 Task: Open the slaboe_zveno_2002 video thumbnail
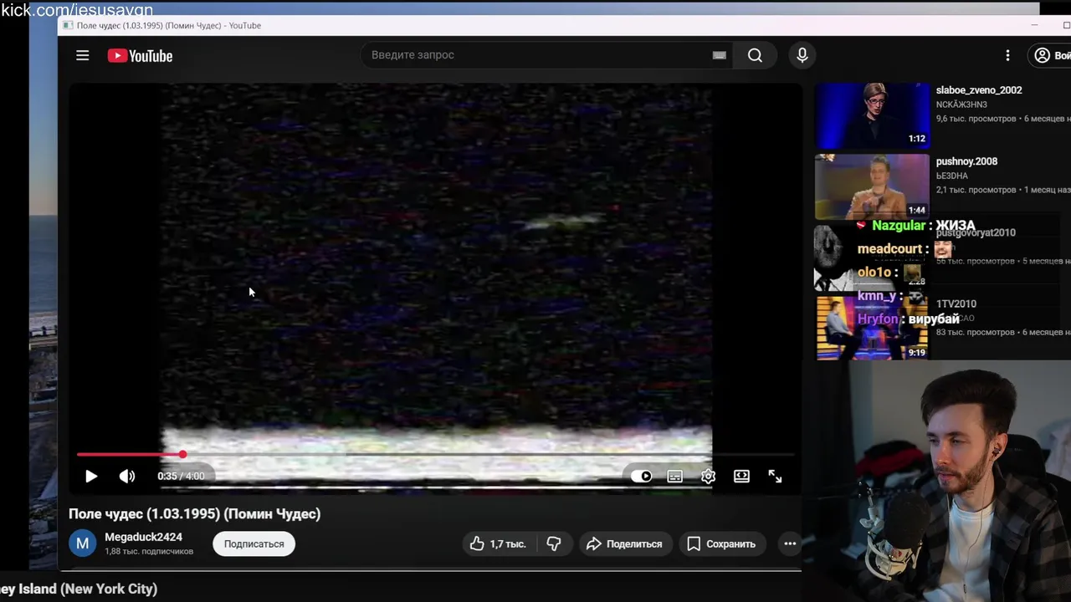point(872,115)
